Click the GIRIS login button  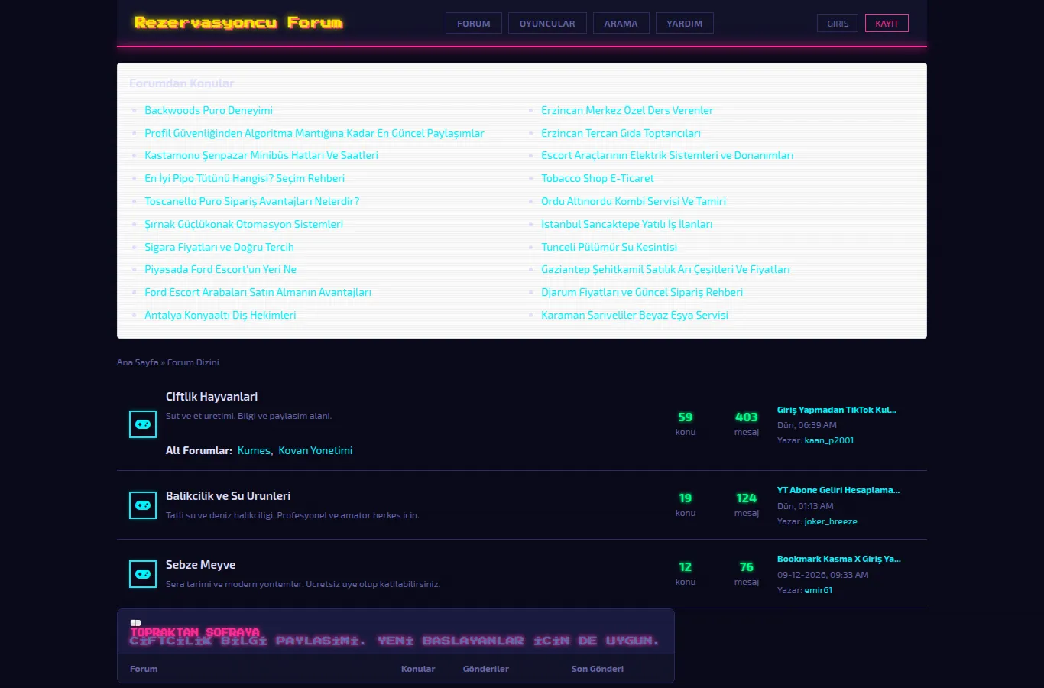coord(838,24)
